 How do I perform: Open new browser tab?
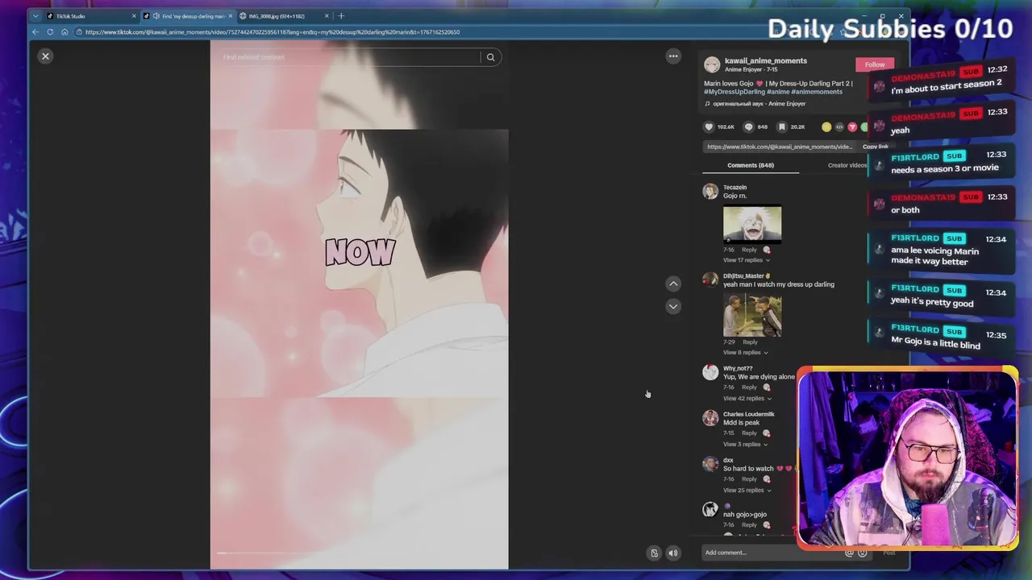coord(341,15)
